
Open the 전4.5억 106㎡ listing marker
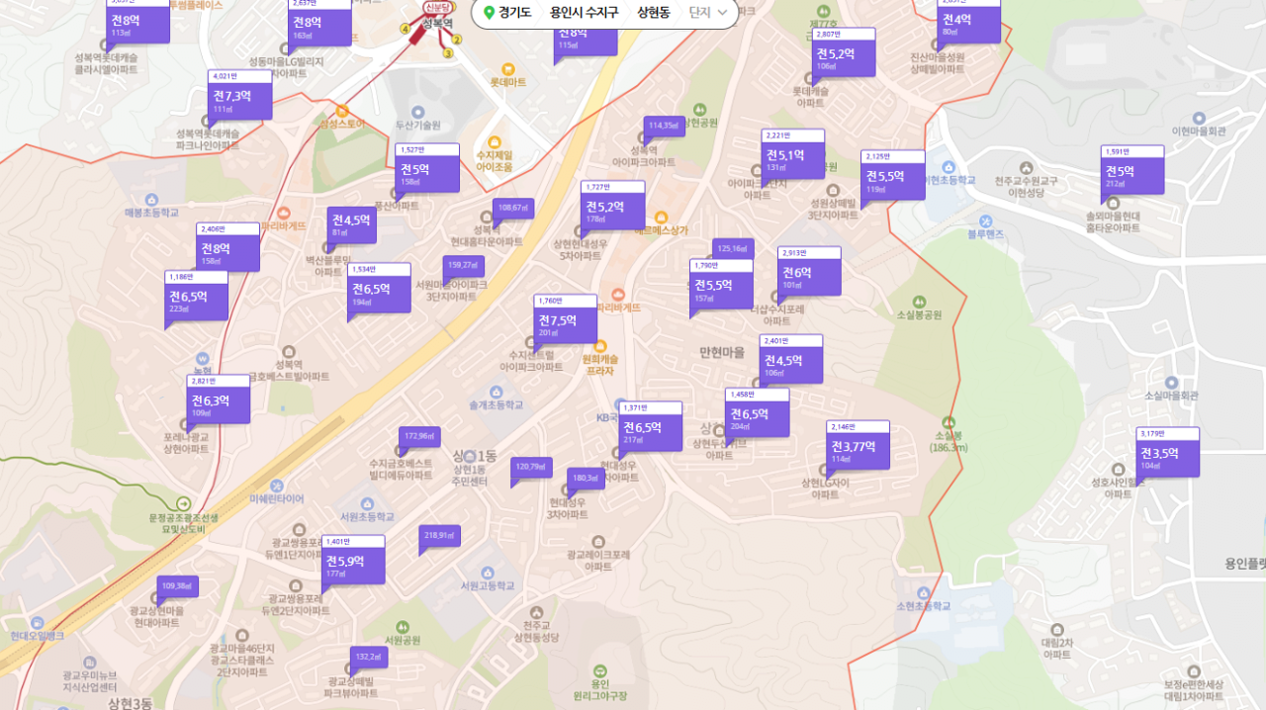[791, 359]
